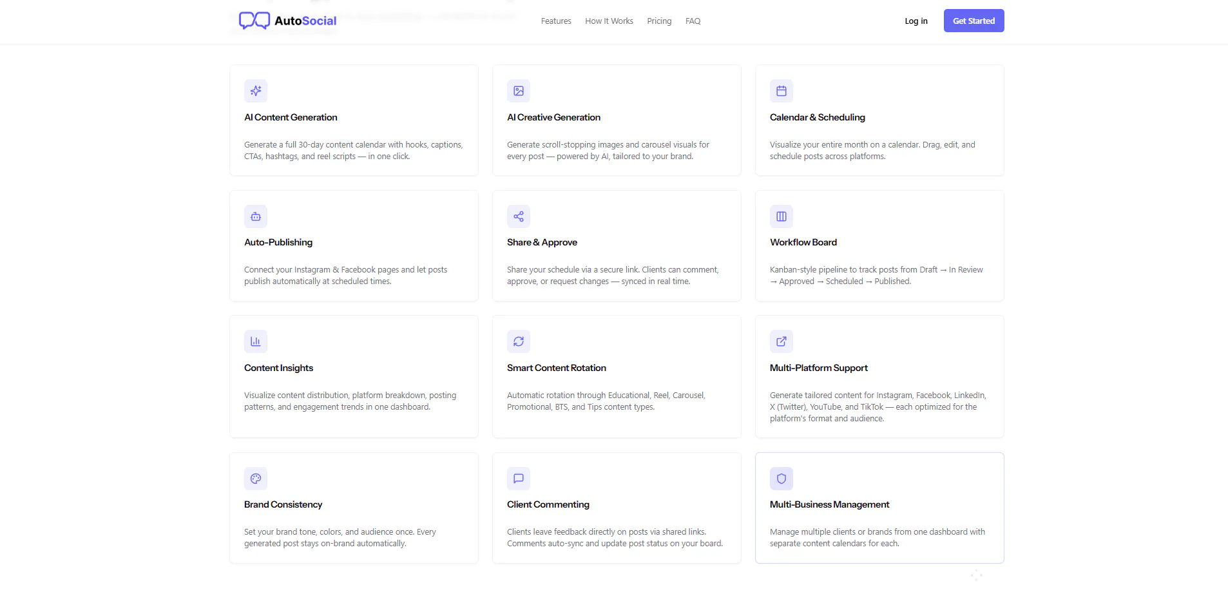Screen dimensions: 1228x592
Task: Click the 'Clients leave feedback directly' description
Action: [615, 538]
